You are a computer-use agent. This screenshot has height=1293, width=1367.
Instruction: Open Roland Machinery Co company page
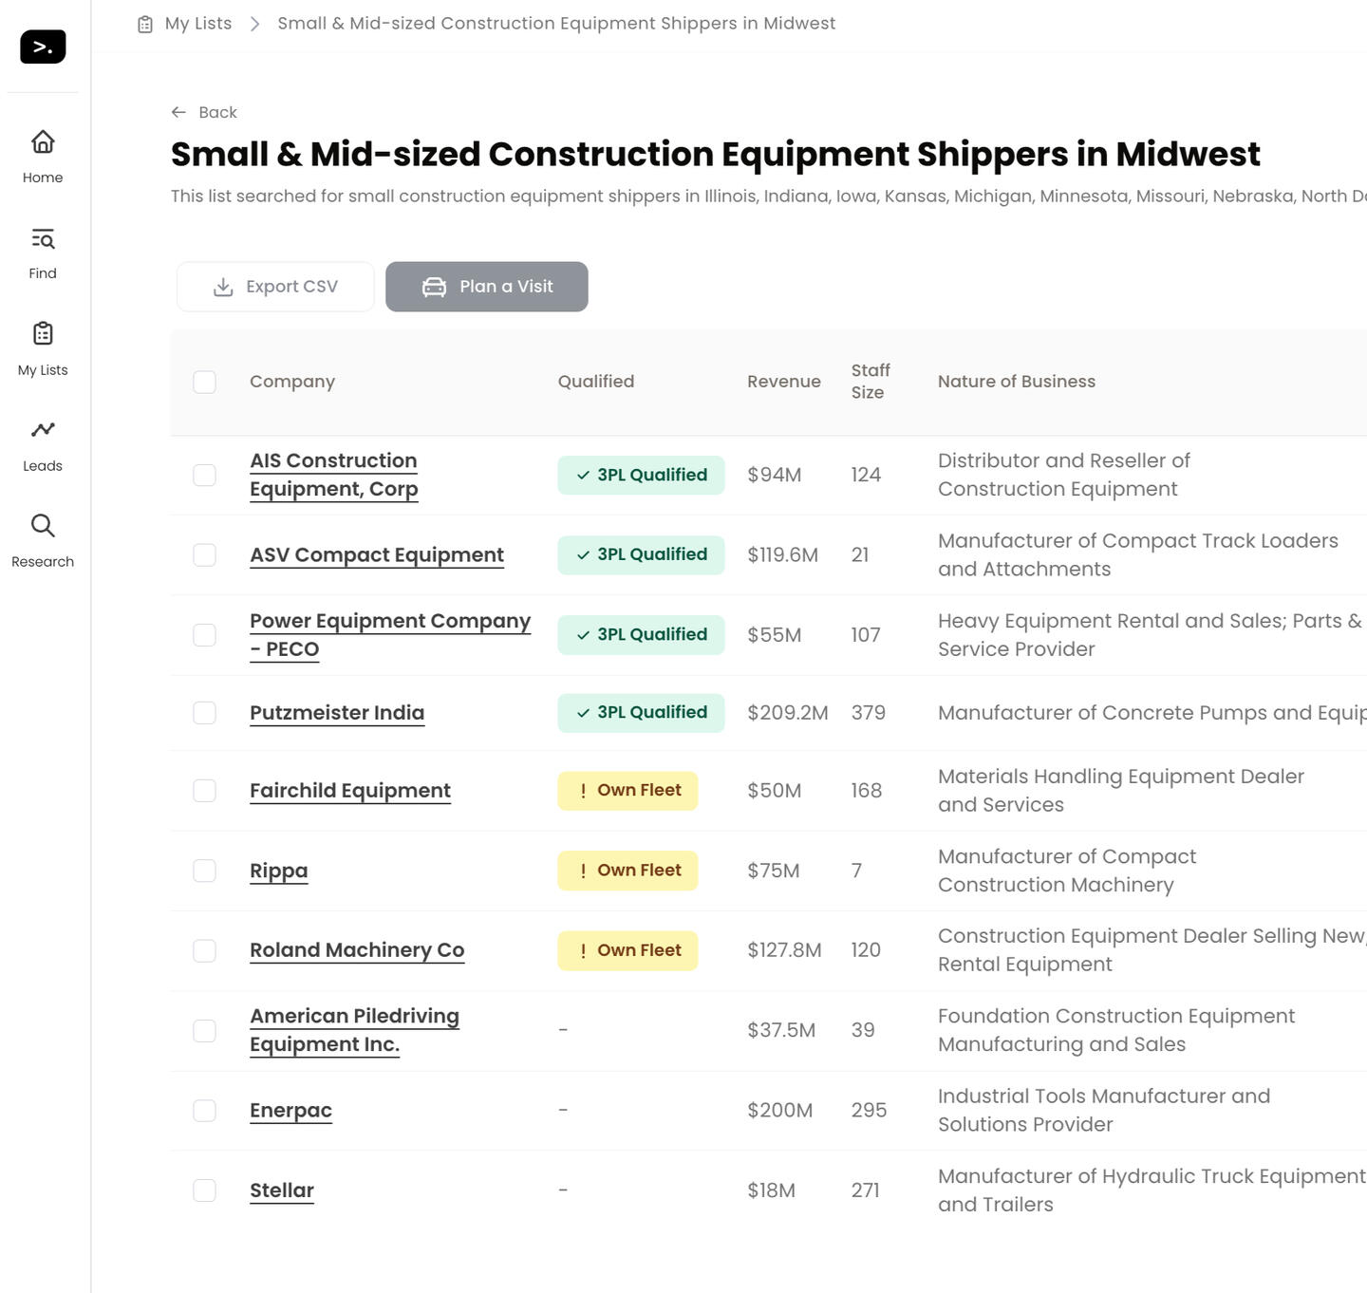357,950
